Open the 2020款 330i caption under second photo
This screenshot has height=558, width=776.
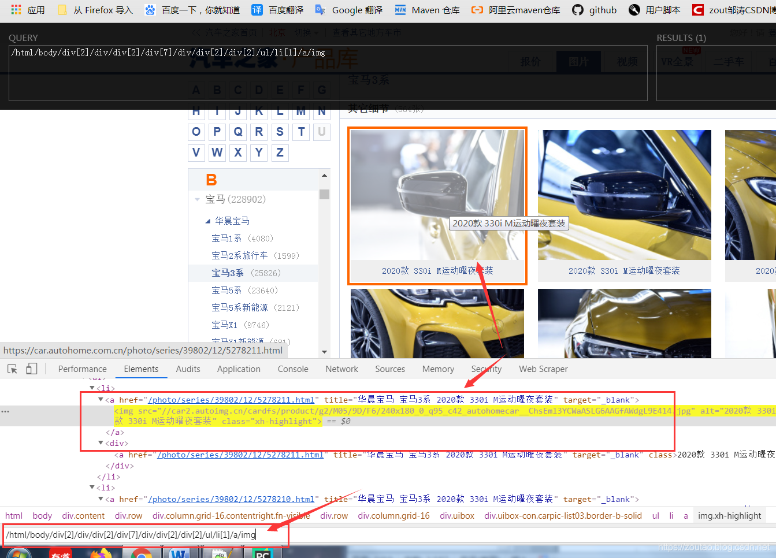pos(624,270)
